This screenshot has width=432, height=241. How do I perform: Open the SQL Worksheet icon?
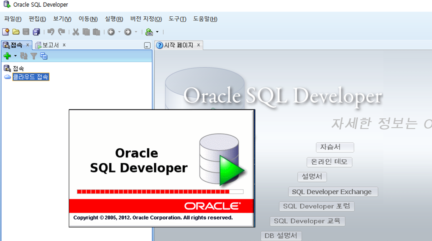click(149, 32)
